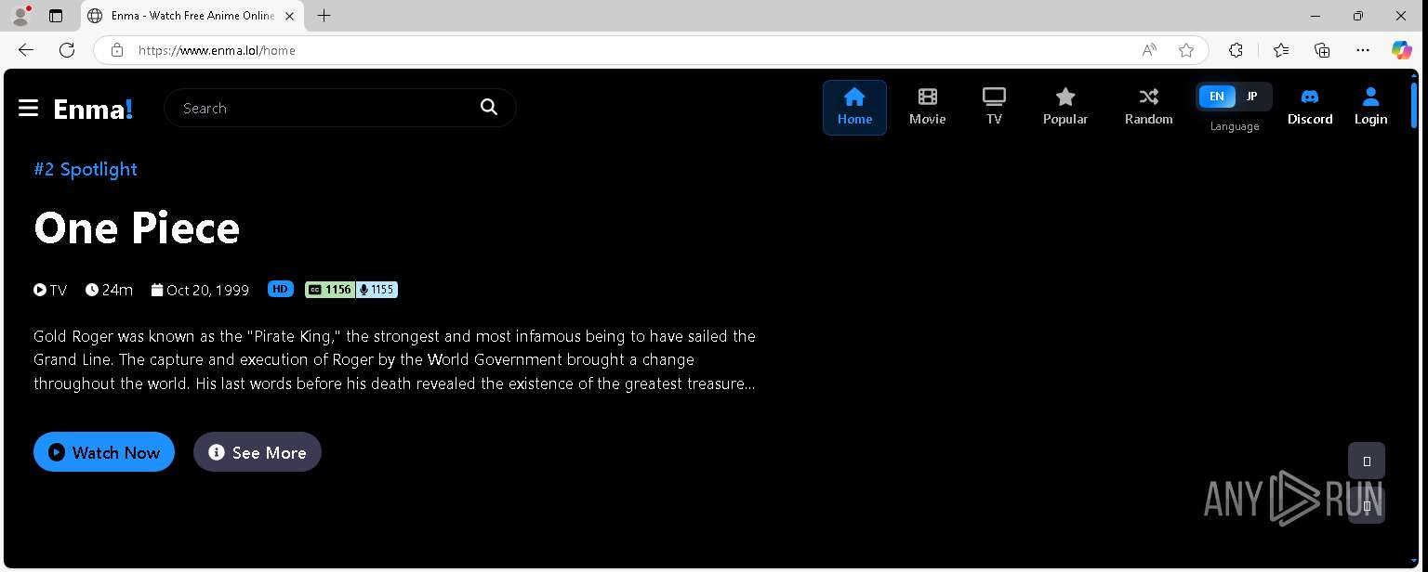Click the One Piece title
The width and height of the screenshot is (1428, 572).
[x=137, y=227]
